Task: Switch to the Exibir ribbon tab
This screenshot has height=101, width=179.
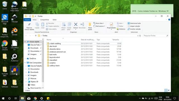Action: pos(55,20)
